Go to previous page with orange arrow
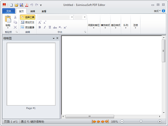The image size is (168, 126). coord(98,122)
